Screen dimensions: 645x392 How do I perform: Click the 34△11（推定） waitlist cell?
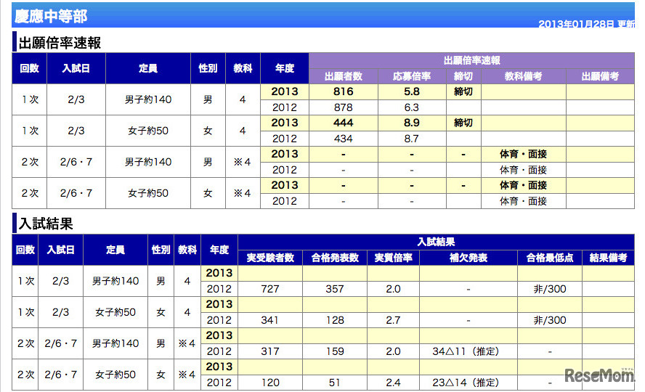468,351
